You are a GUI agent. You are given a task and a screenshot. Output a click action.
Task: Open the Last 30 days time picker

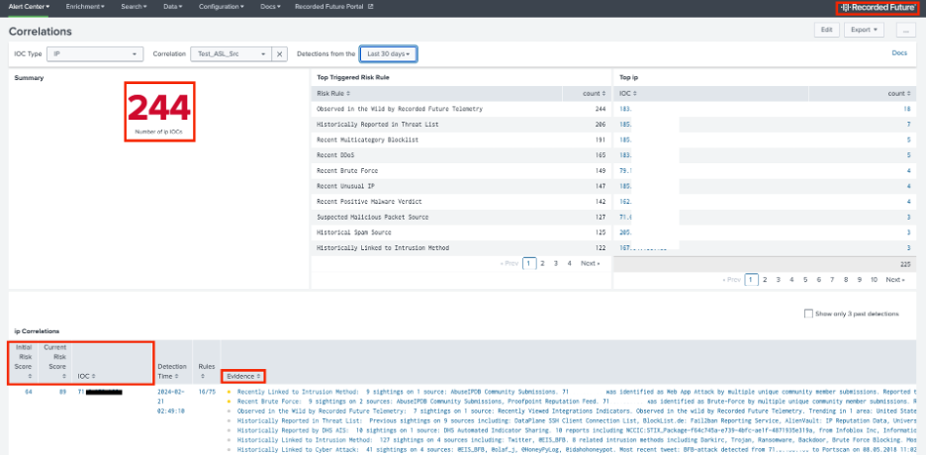click(389, 53)
